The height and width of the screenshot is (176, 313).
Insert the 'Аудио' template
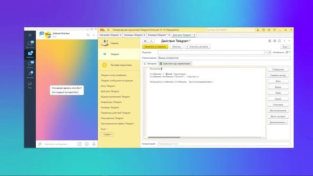click(x=278, y=99)
